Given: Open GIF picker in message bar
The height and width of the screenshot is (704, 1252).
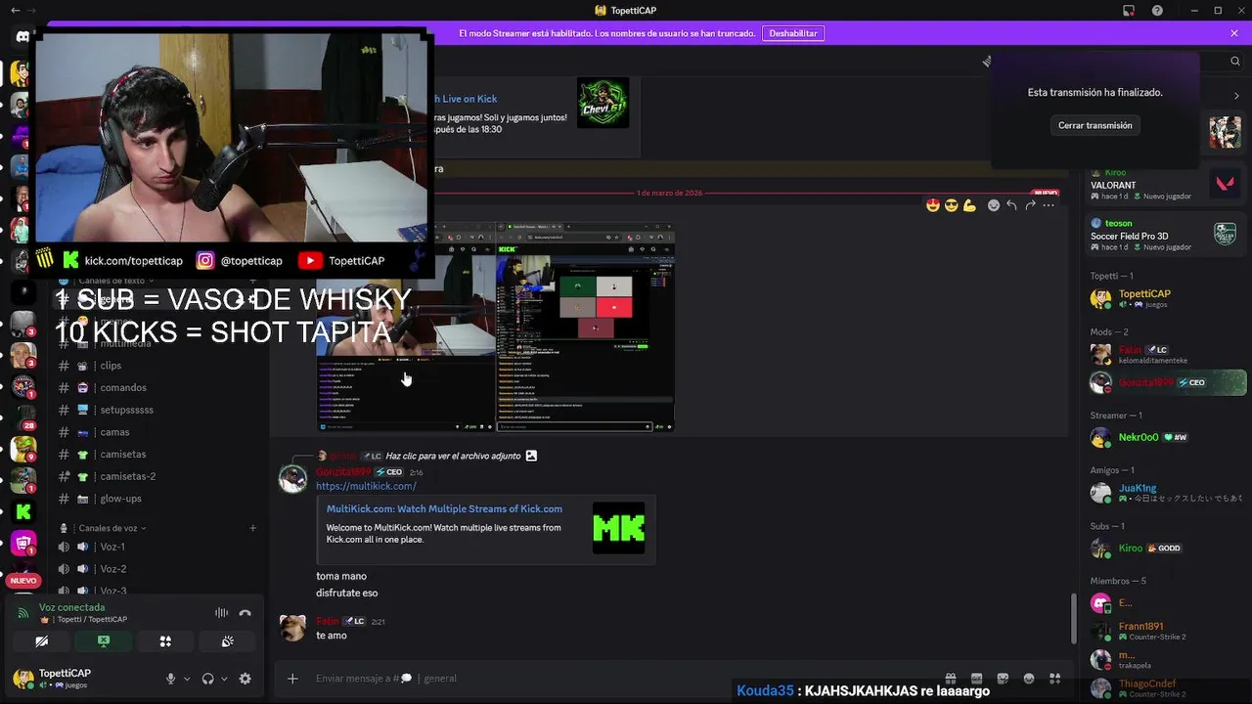Looking at the screenshot, I should click(x=976, y=679).
